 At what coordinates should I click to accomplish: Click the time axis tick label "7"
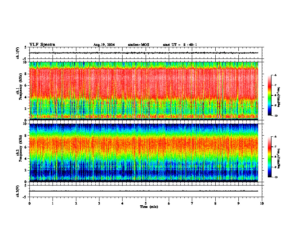tap(192, 203)
